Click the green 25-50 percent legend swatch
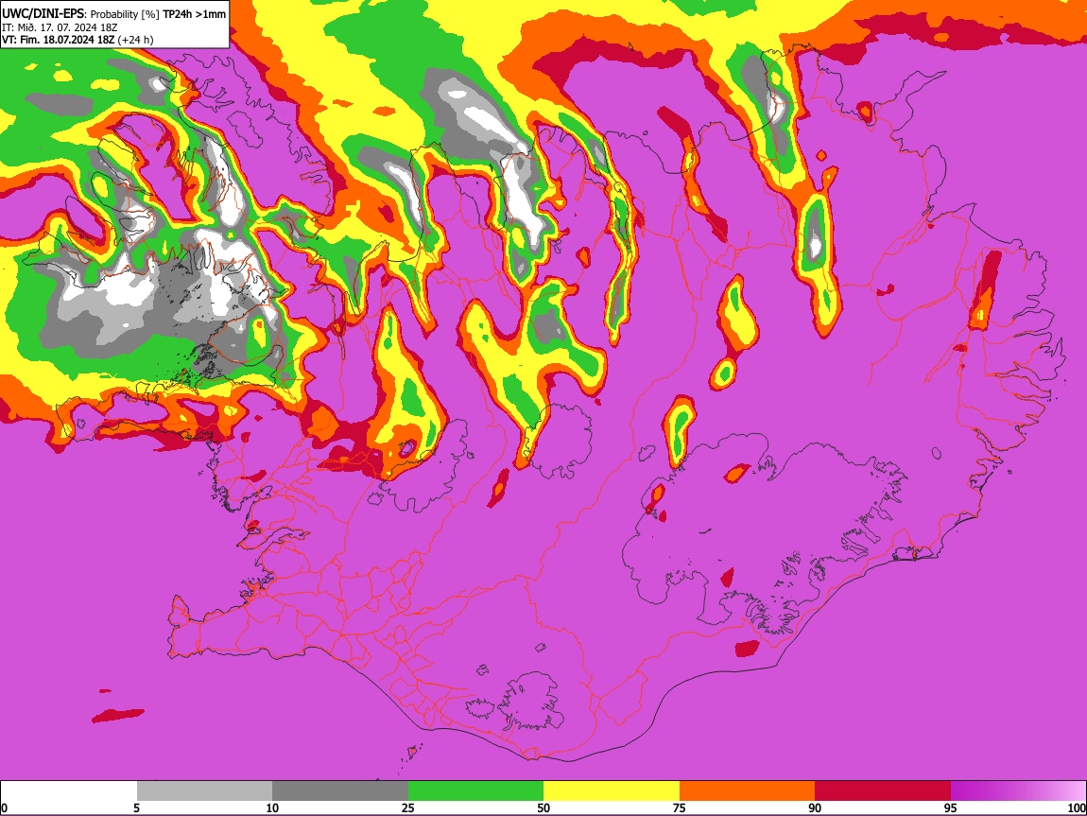 475,790
